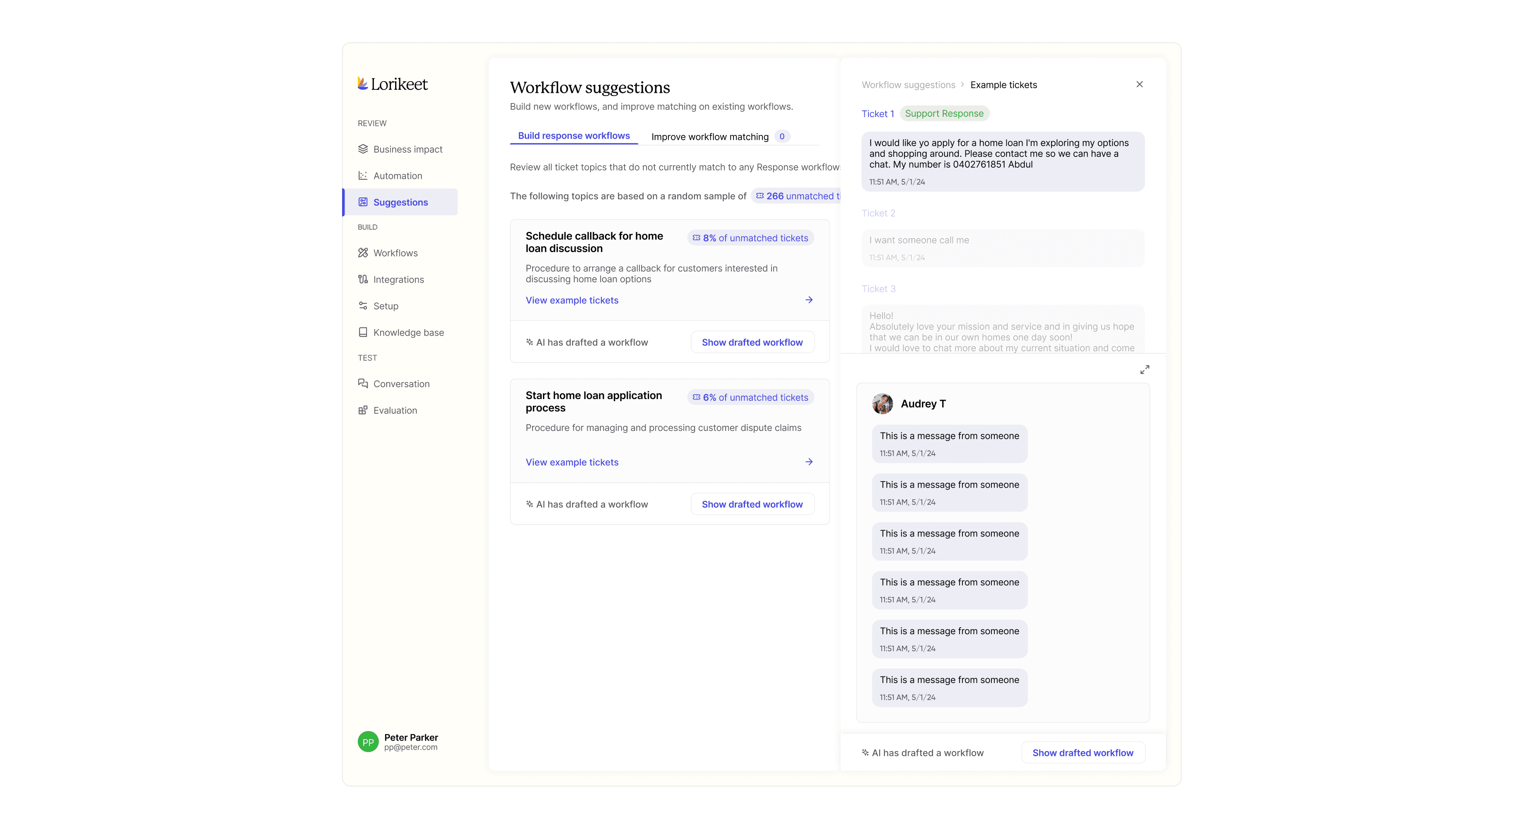This screenshot has width=1524, height=828.
Task: Click ticket icon in 8% unmatched badge
Action: [x=696, y=238]
